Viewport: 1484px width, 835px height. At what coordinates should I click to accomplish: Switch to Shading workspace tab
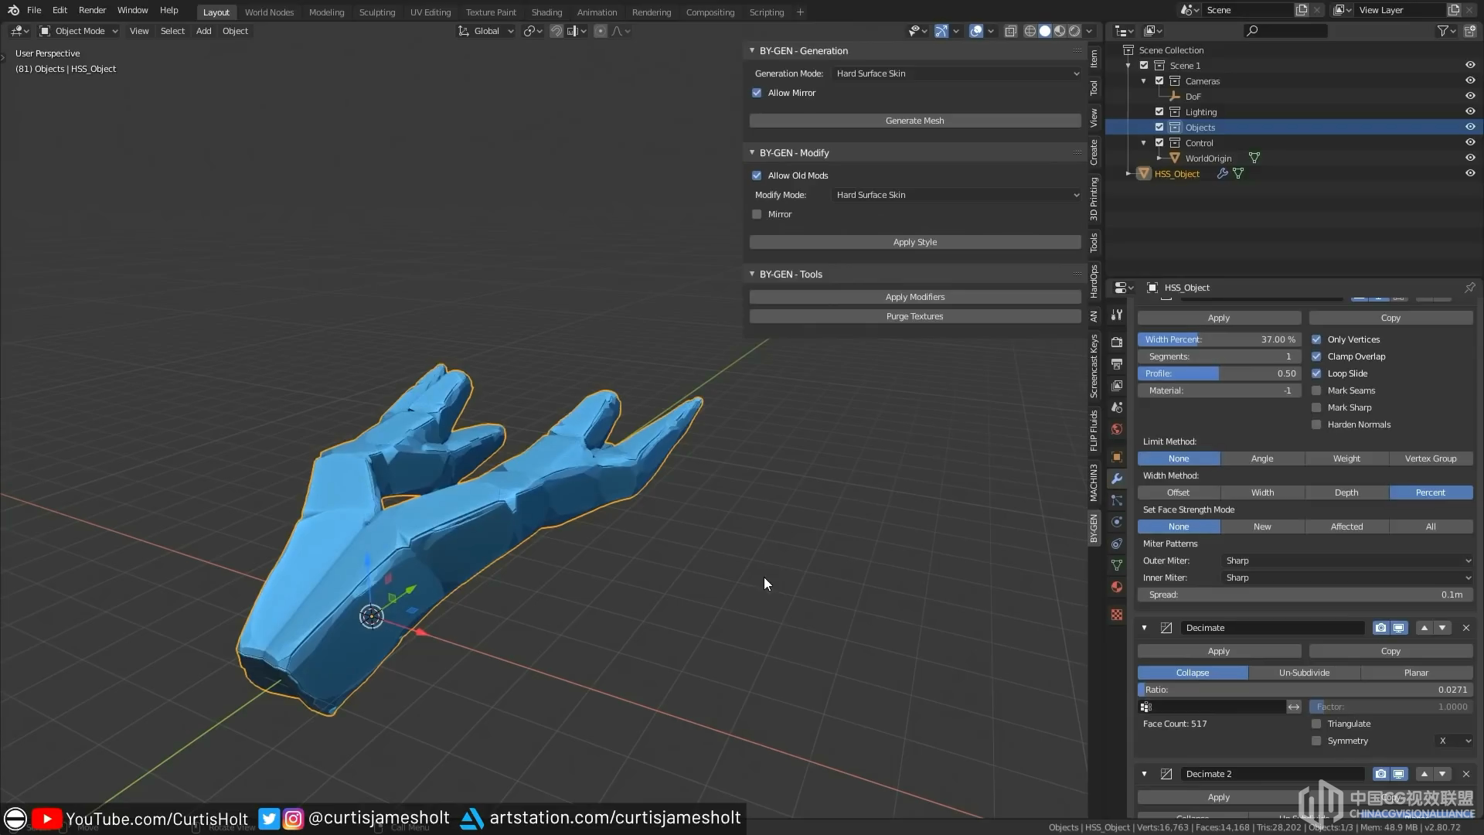pyautogui.click(x=546, y=12)
